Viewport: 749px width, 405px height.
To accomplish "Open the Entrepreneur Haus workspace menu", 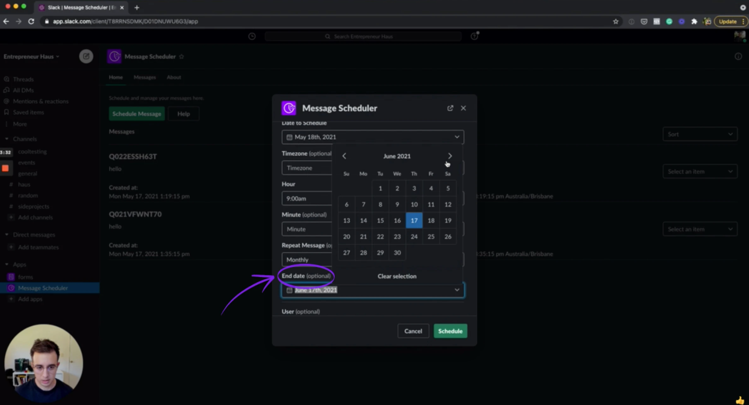I will click(x=30, y=56).
